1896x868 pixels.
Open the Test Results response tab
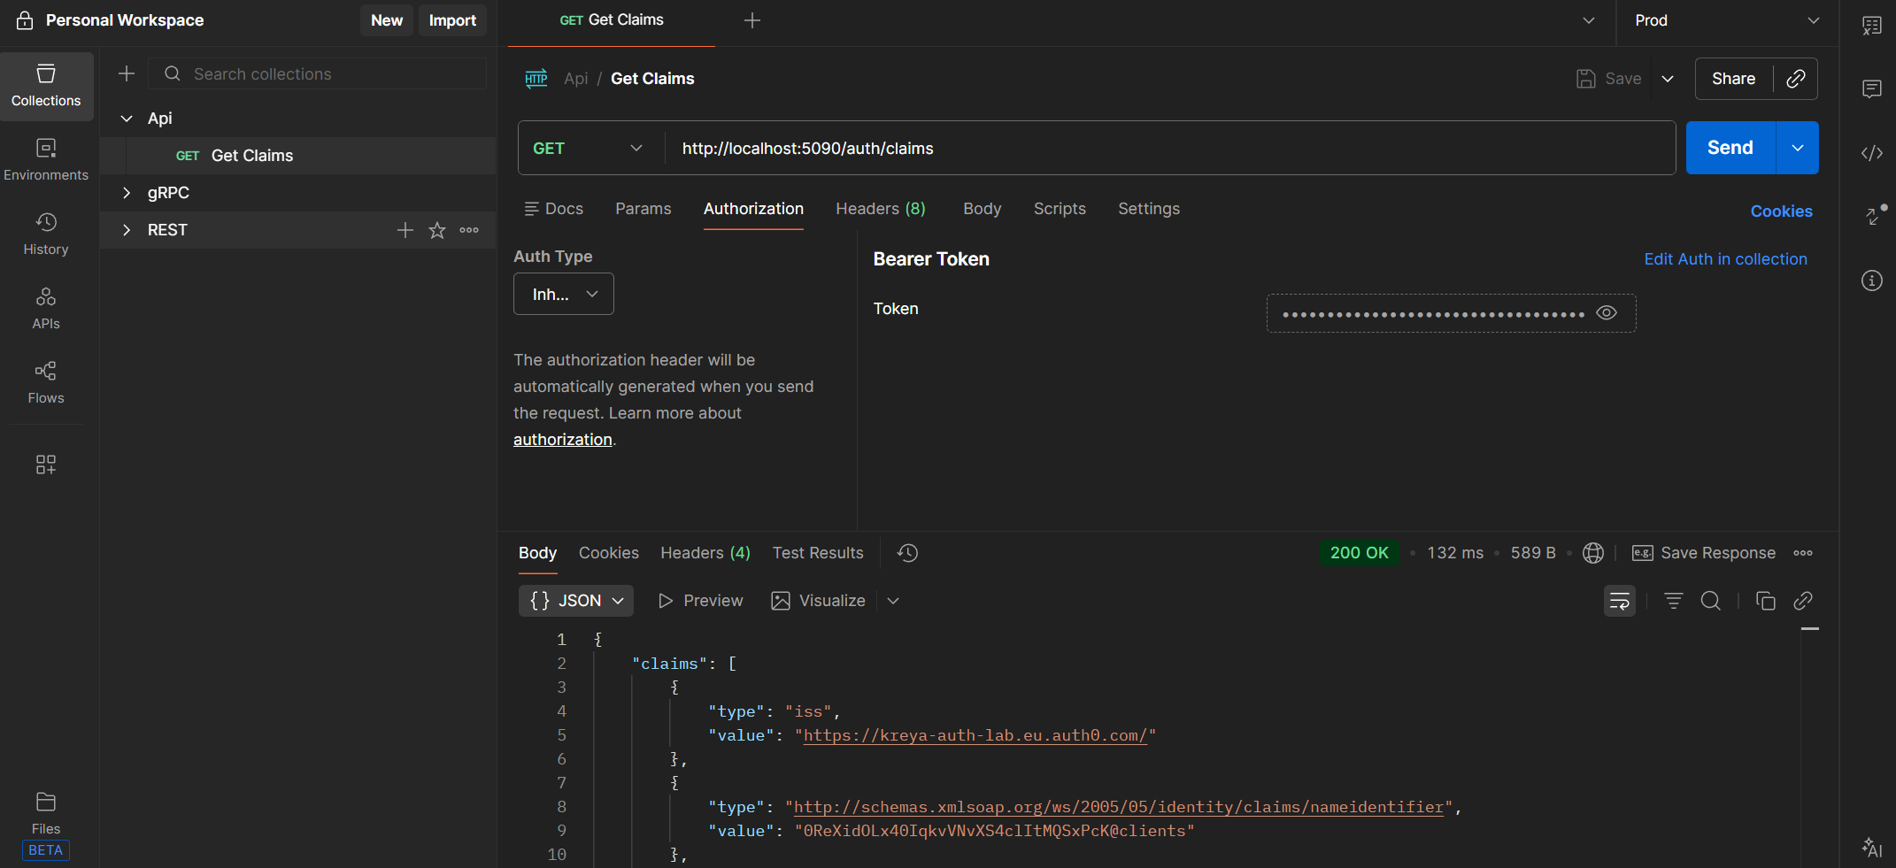click(x=817, y=553)
